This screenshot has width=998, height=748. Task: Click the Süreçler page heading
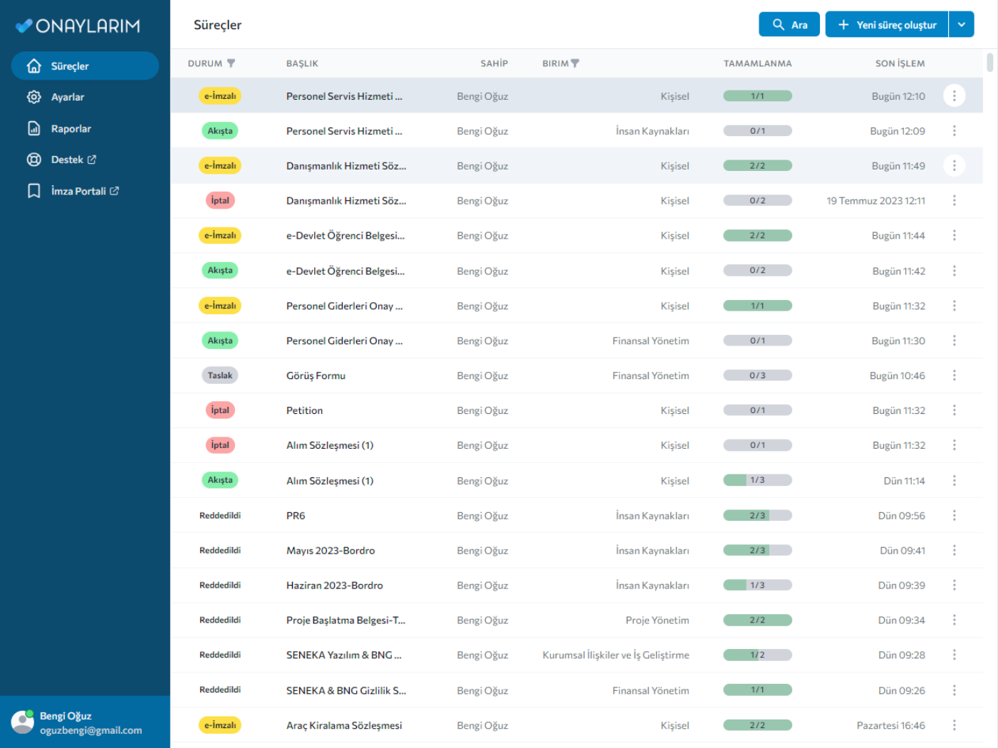pos(217,25)
